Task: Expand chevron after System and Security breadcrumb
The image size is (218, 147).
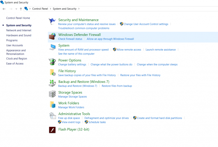Action: (x=79, y=9)
